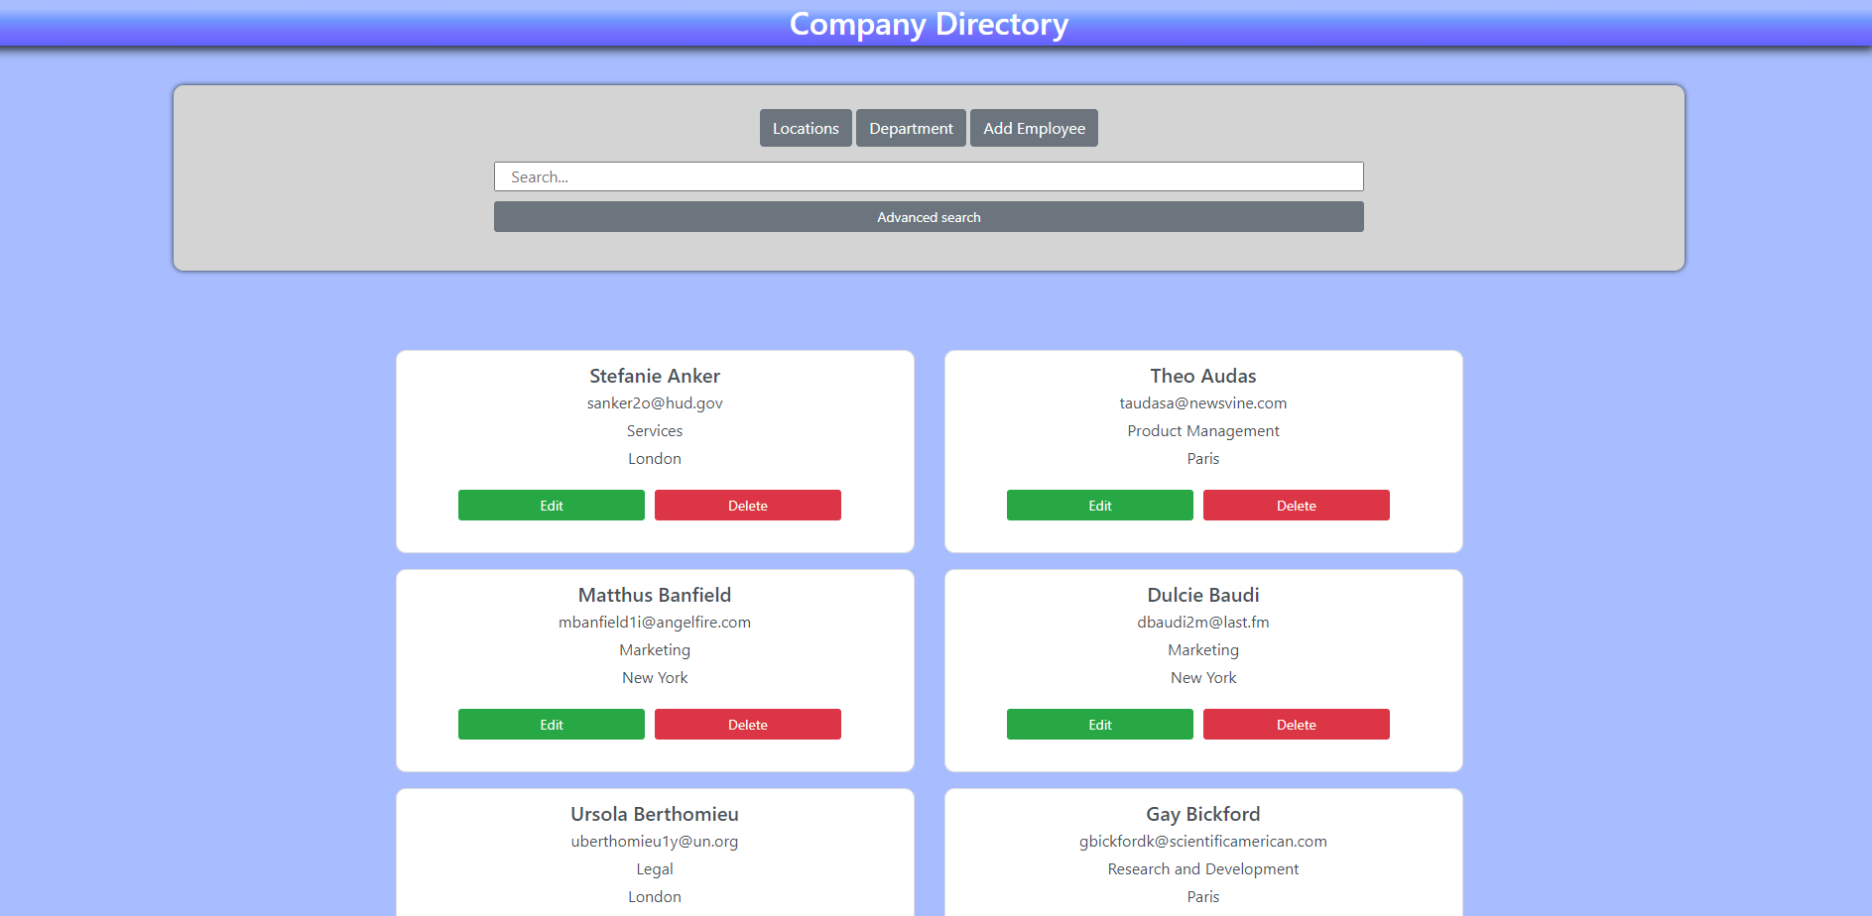Viewport: 1872px width, 916px height.
Task: Click London on Stefanie Anker's card
Action: (655, 459)
